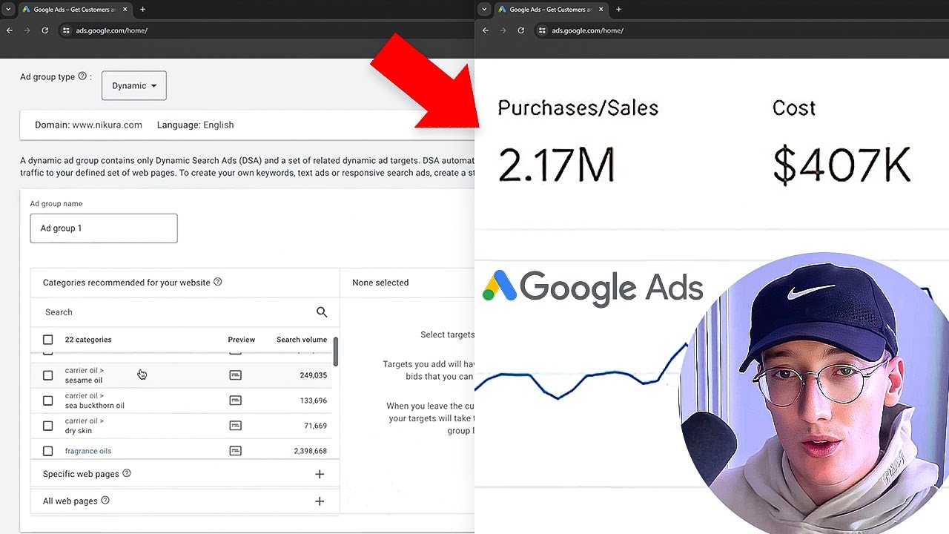Preview the sea buckthorn oil category
This screenshot has width=949, height=534.
click(235, 400)
